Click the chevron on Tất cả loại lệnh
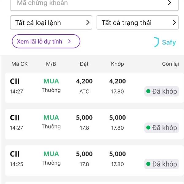The height and width of the screenshot is (184, 184). point(88,22)
